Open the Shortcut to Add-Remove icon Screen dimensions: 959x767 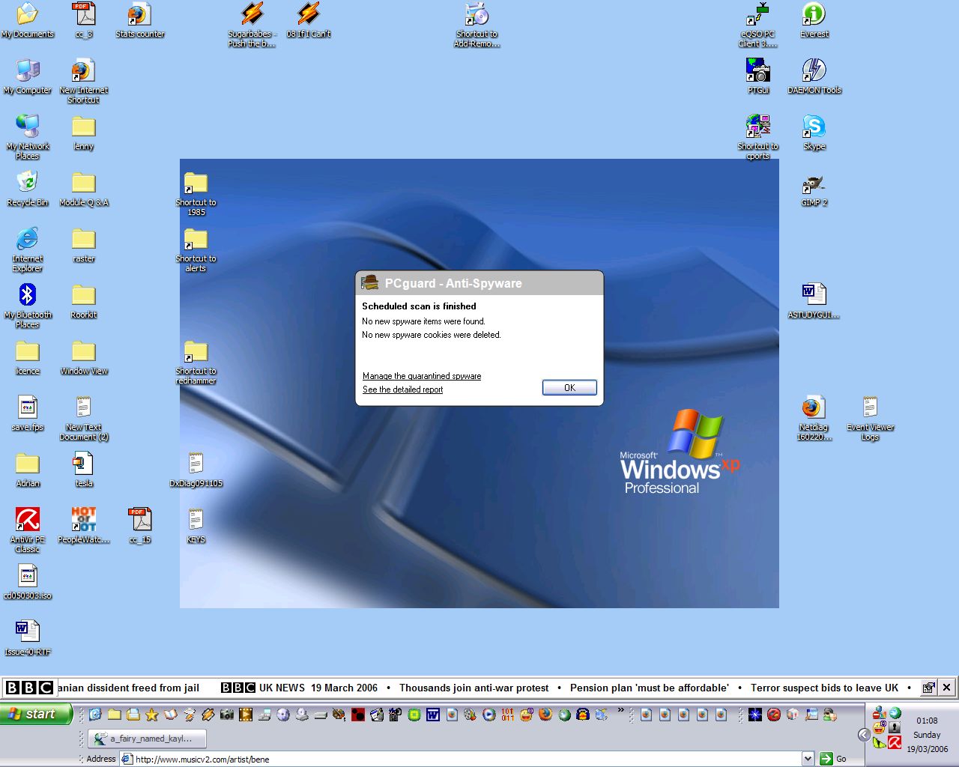coord(477,25)
